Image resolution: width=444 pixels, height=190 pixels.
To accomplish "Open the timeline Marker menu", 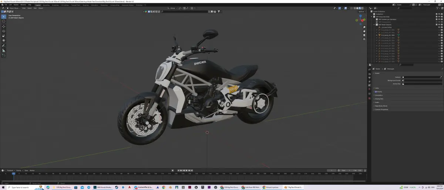I will [32, 170].
